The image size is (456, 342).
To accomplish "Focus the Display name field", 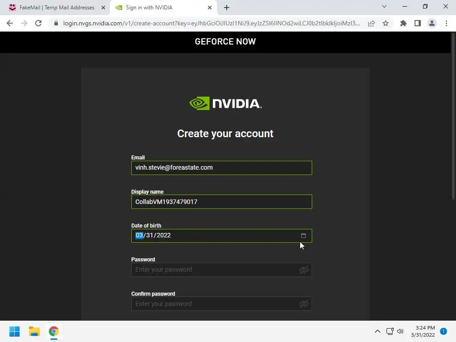I will pos(222,202).
